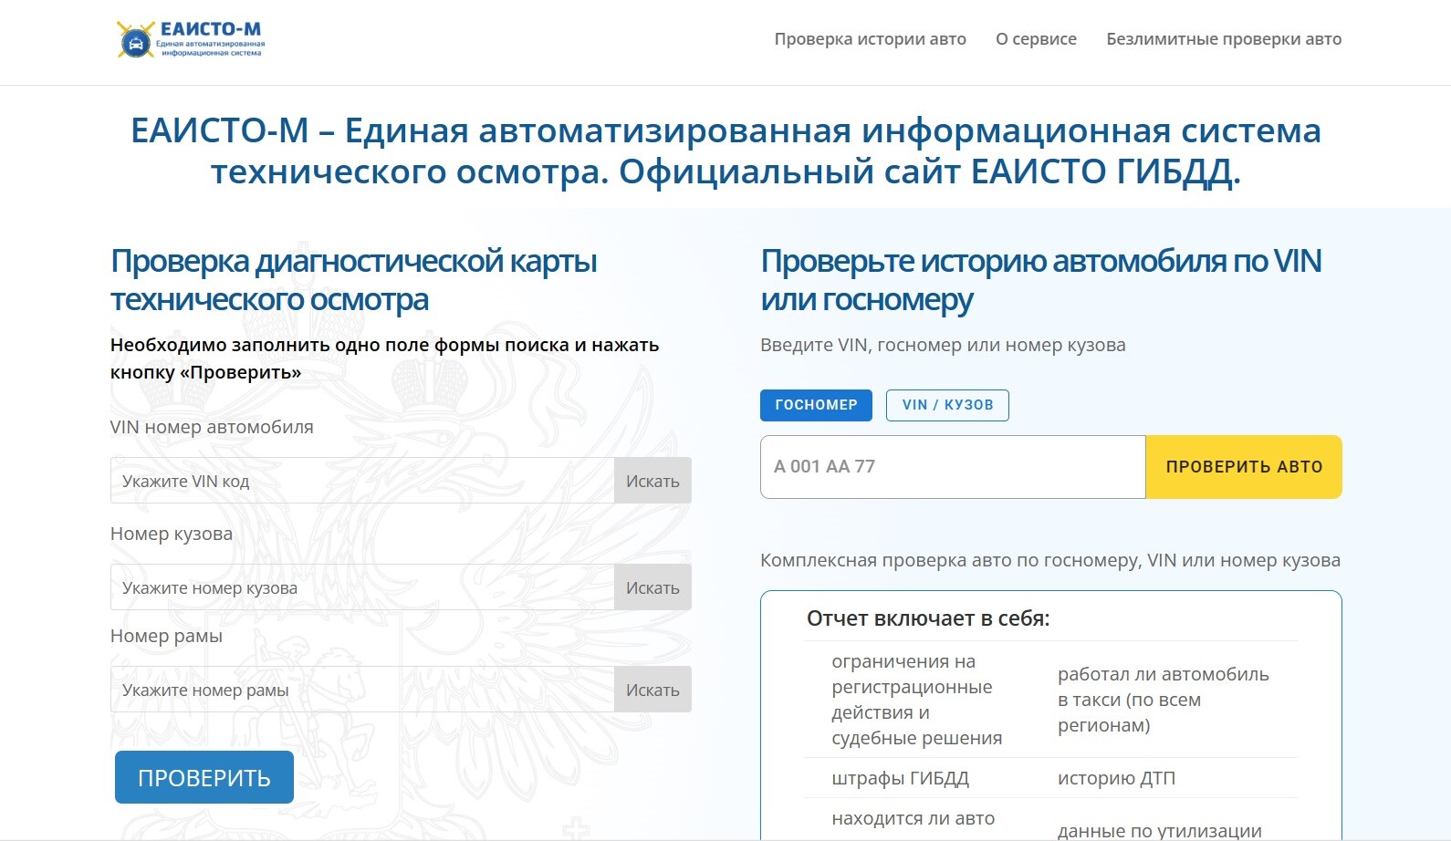
Task: Focus the license plate field А 001 АА 77
Action: click(952, 467)
